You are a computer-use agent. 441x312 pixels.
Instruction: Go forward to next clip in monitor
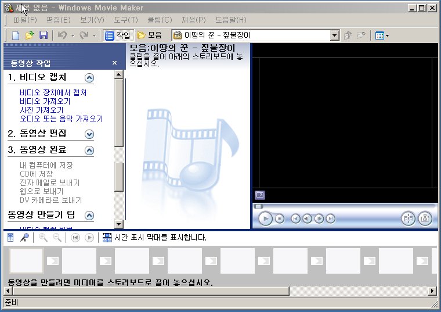coord(331,219)
